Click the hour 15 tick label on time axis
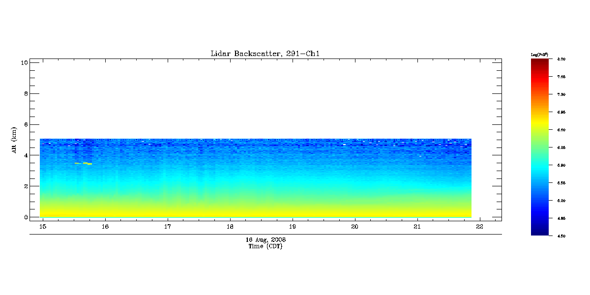 click(43, 227)
